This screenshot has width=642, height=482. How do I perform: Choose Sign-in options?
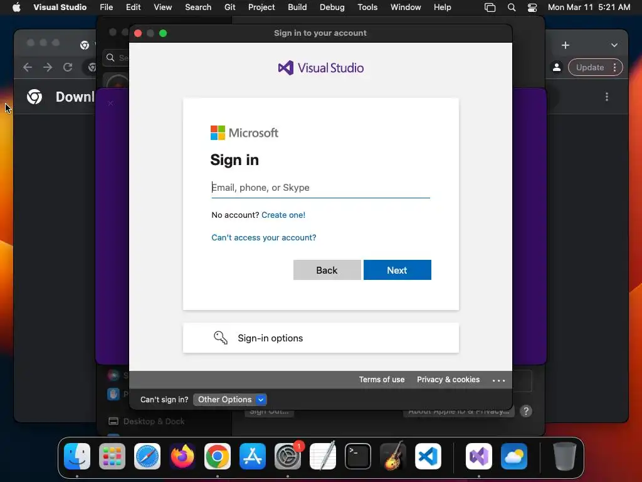(321, 338)
